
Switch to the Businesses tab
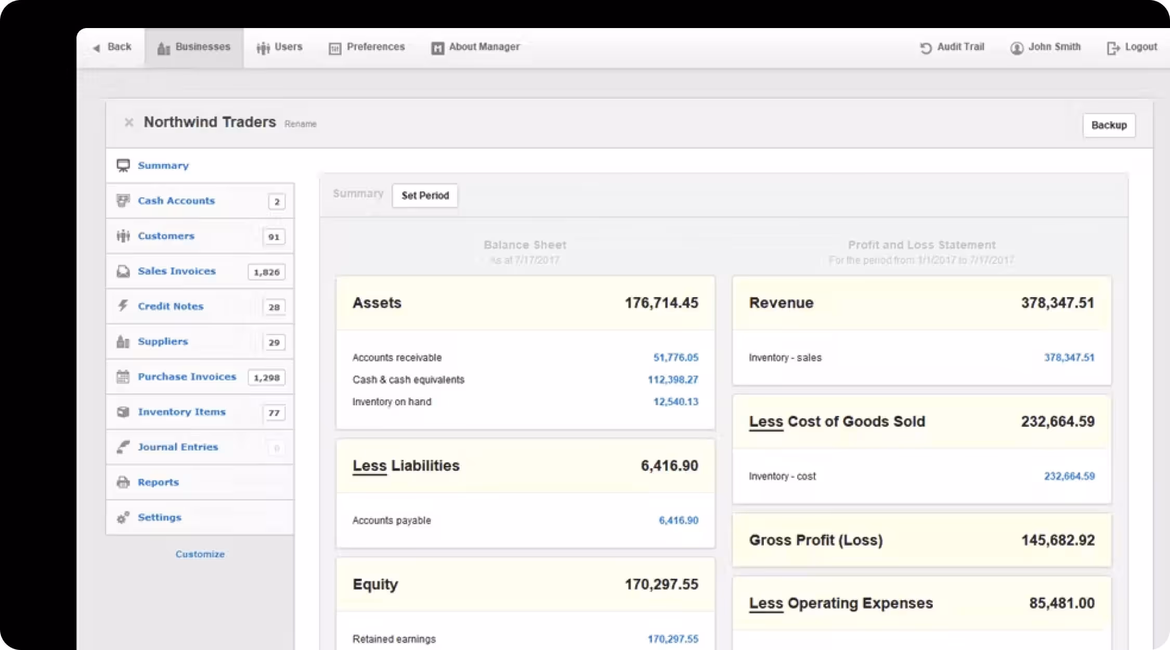[193, 47]
